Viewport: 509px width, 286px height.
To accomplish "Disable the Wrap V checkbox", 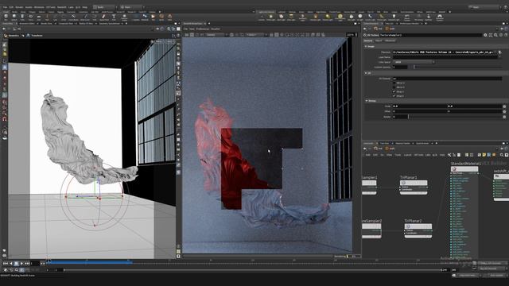I will coord(394,96).
